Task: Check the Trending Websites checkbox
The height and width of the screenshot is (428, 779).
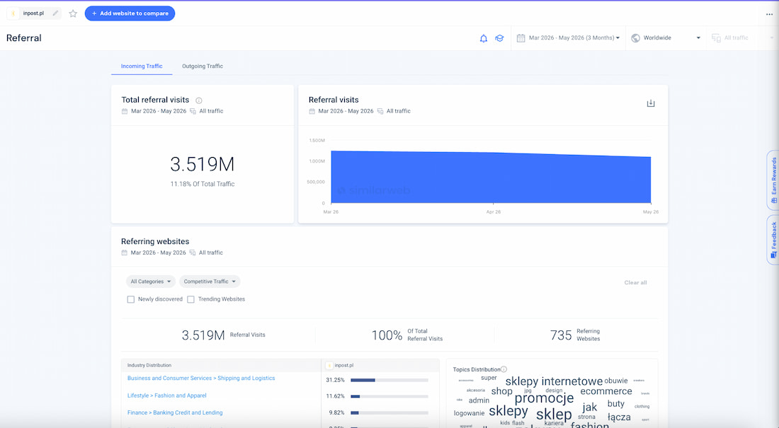Action: (x=191, y=299)
